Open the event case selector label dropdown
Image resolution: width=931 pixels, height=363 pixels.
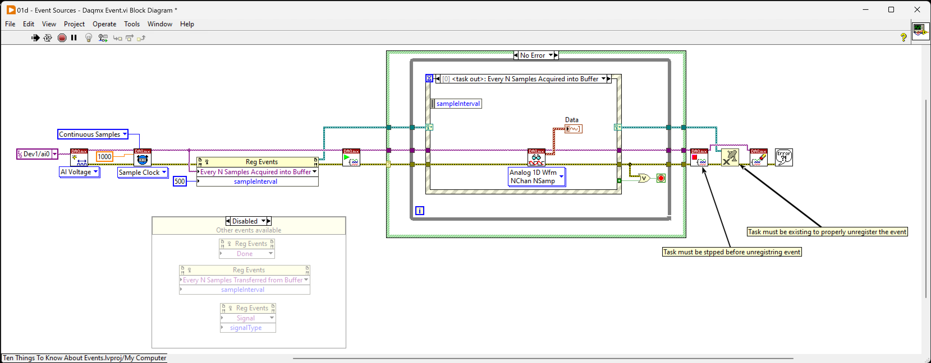(x=603, y=79)
